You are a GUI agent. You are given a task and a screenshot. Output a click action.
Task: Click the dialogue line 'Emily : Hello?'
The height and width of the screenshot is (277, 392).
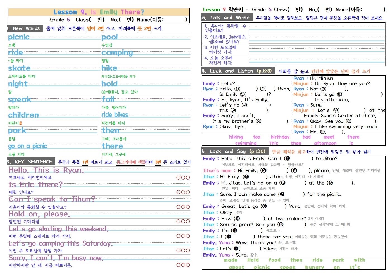click(219, 83)
